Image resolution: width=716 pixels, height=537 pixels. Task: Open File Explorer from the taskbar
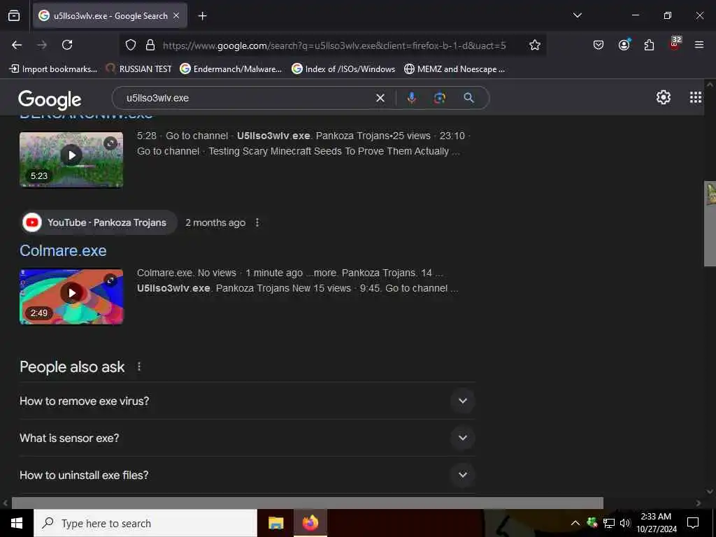pos(275,523)
